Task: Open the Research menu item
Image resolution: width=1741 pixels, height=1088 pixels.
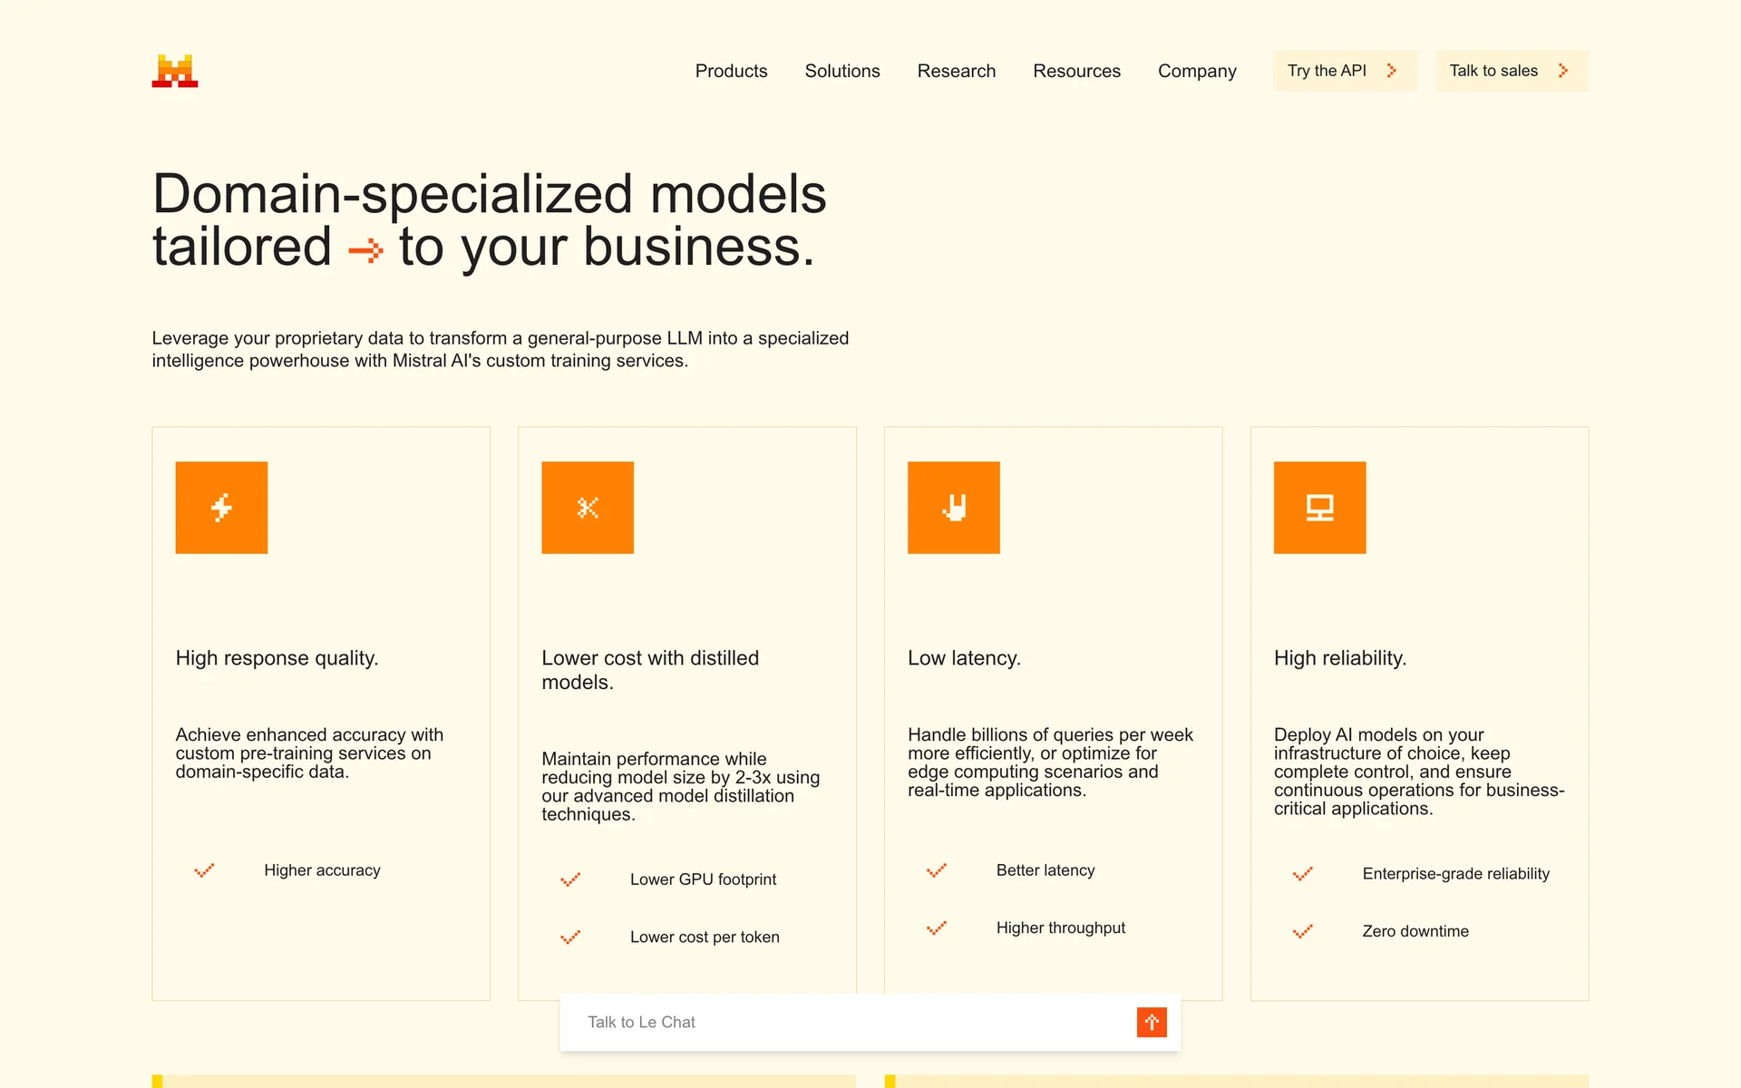Action: click(956, 71)
